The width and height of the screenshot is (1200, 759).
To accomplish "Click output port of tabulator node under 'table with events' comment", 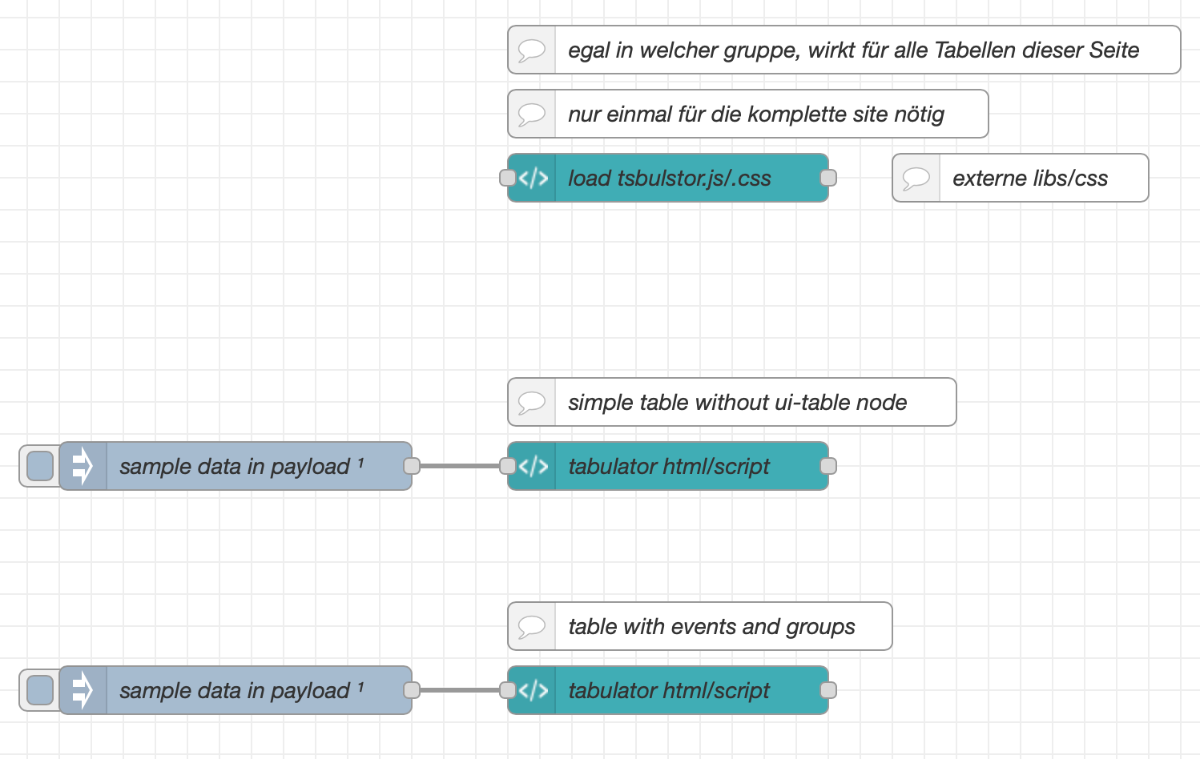I will click(x=829, y=690).
